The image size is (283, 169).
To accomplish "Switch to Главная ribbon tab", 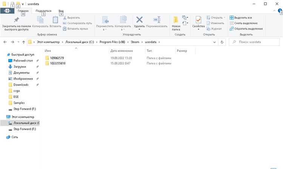I will pyautogui.click(x=23, y=11).
